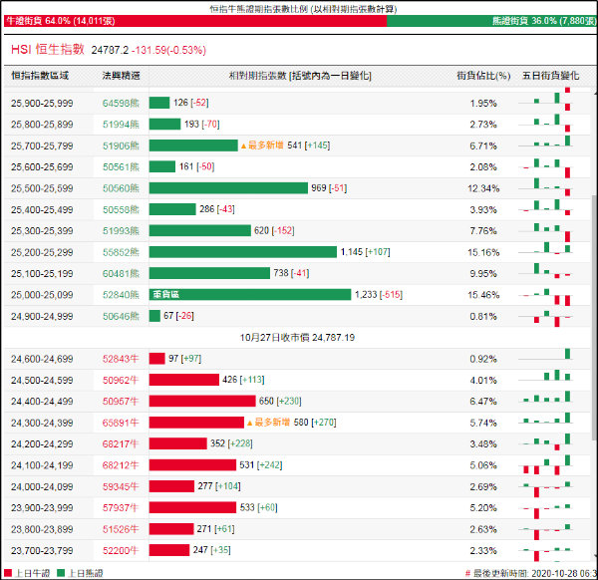Click the value 1,233 [-515]
598x580 pixels.
[379, 294]
